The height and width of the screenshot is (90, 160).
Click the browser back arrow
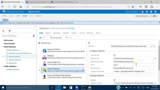tap(3, 7)
